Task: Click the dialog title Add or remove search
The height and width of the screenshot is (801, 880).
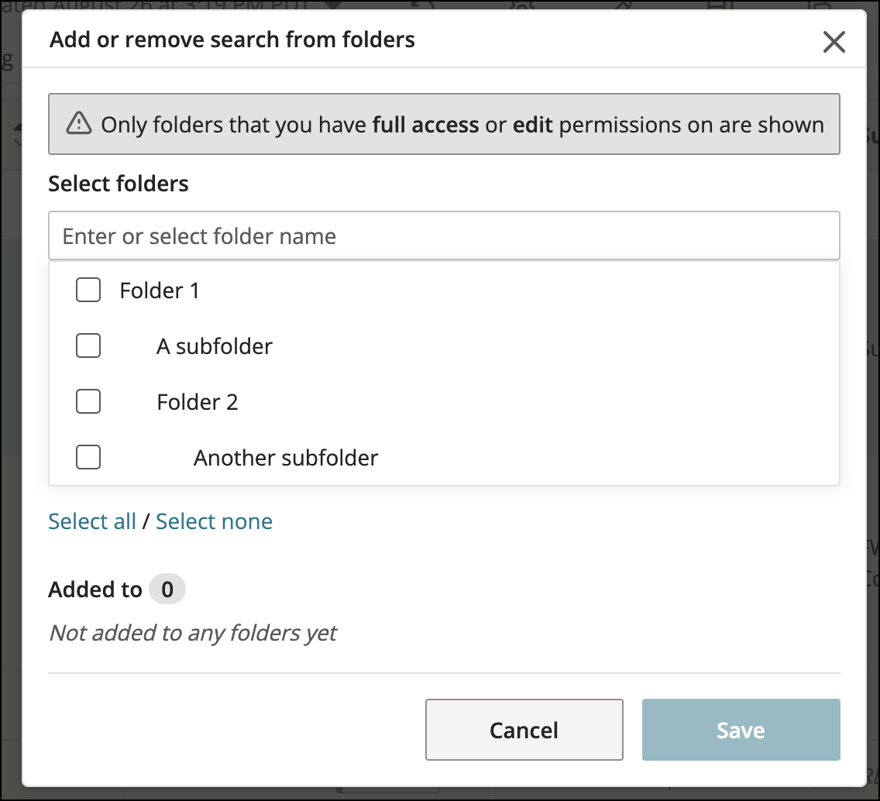Action: pos(232,39)
